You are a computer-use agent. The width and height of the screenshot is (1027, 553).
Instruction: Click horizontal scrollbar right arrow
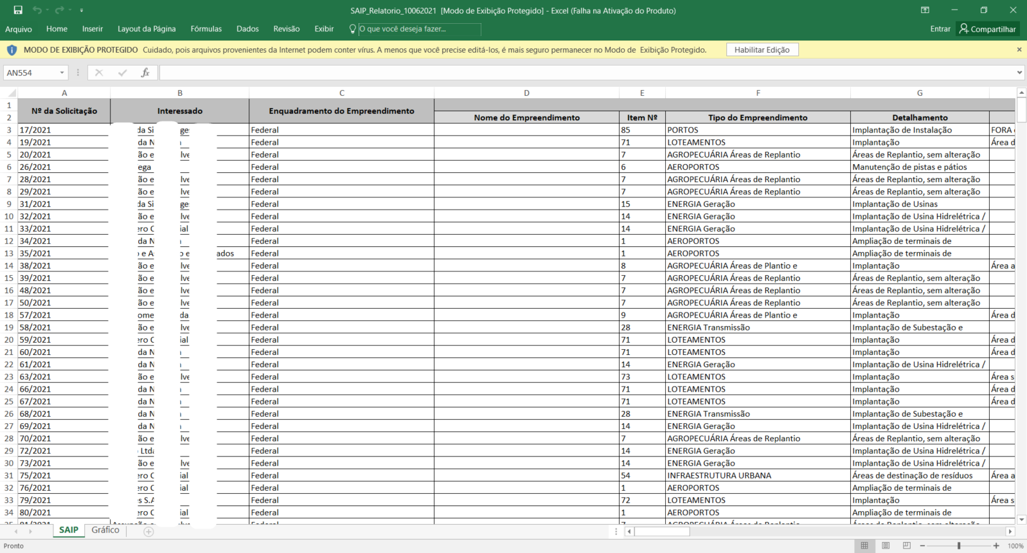point(1010,532)
